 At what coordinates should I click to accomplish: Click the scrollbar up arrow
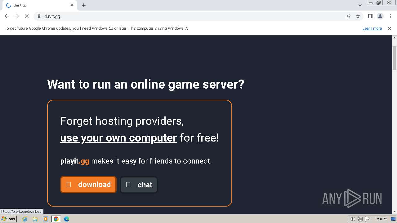point(395,37)
